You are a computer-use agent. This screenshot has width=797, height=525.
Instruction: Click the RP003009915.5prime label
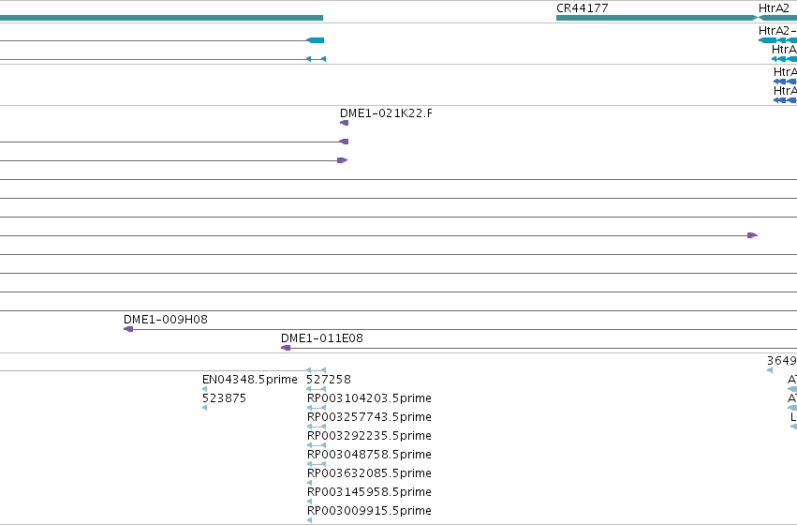tap(369, 511)
